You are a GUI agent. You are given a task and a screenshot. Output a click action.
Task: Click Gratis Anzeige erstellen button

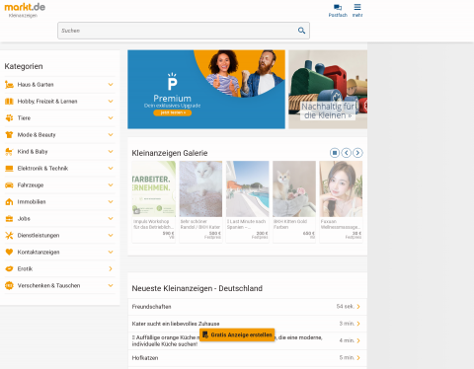(x=237, y=334)
